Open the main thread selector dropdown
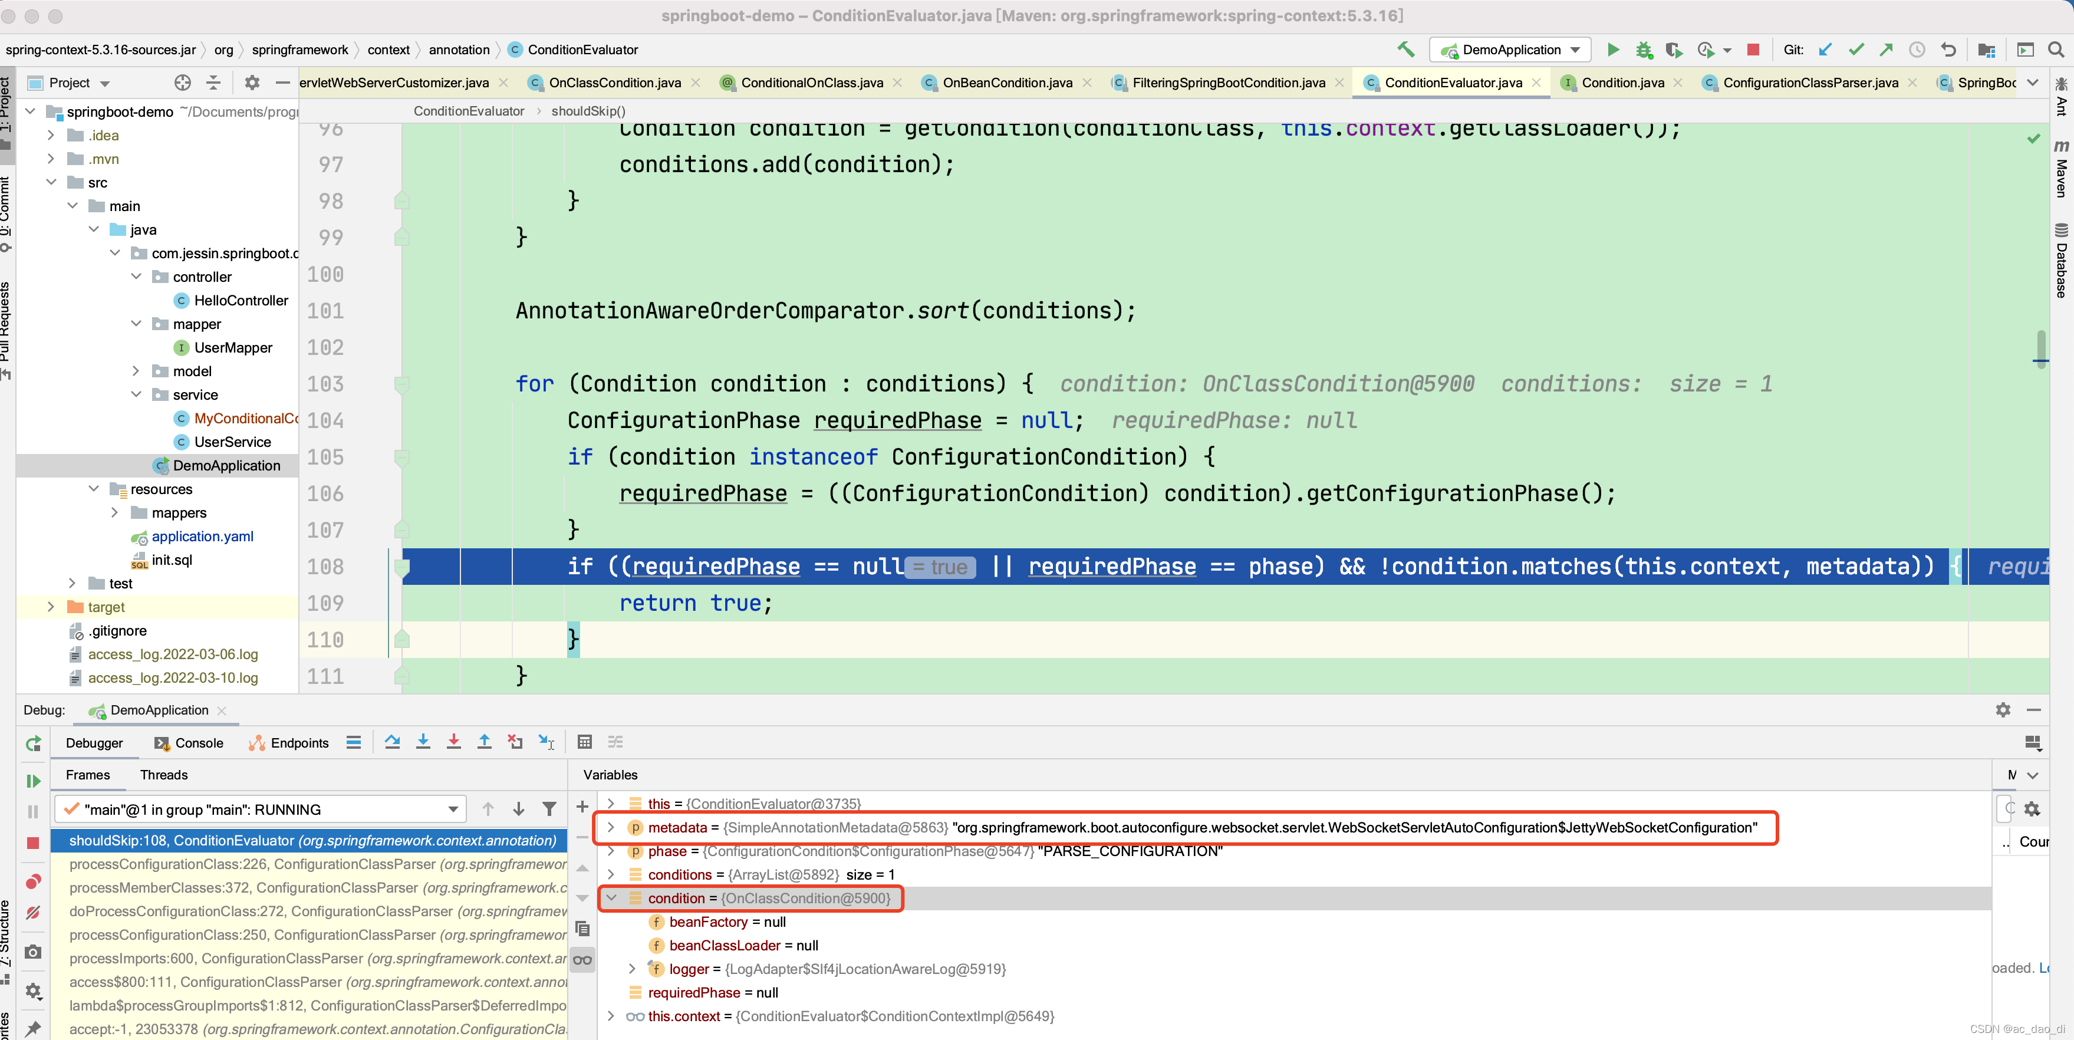The image size is (2074, 1040). click(260, 809)
